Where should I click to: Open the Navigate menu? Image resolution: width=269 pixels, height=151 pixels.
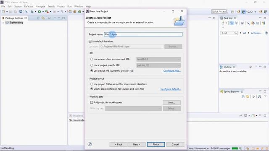pos(40,7)
